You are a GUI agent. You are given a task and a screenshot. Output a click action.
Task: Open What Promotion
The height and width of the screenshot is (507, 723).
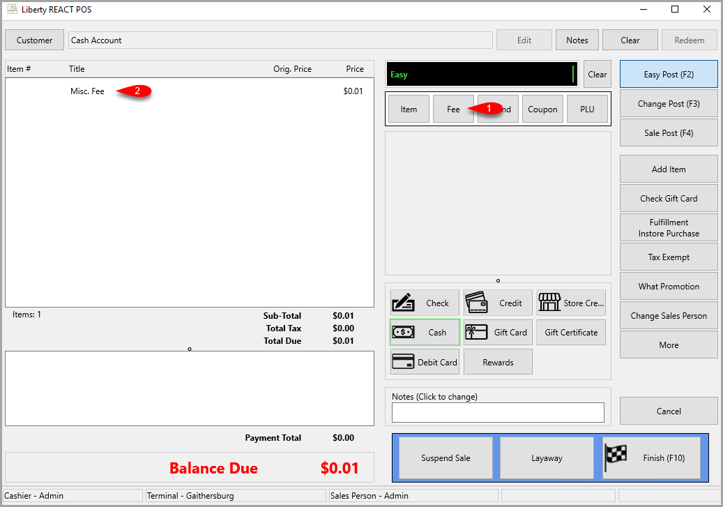pyautogui.click(x=669, y=287)
